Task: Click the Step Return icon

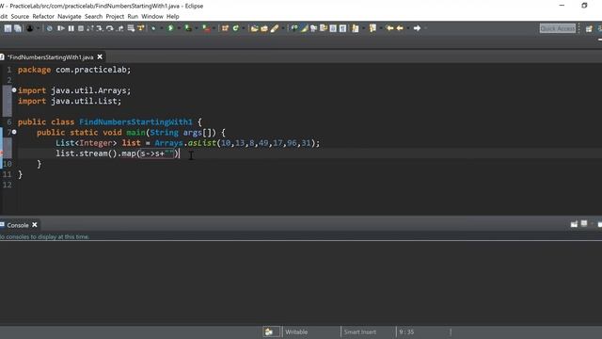Action: pos(120,28)
